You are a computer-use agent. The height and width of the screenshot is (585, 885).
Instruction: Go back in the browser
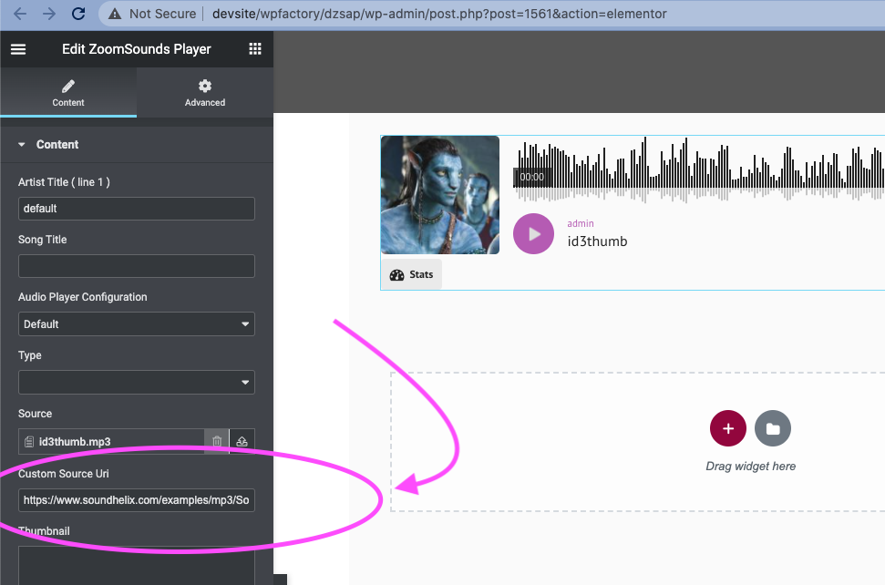point(20,14)
